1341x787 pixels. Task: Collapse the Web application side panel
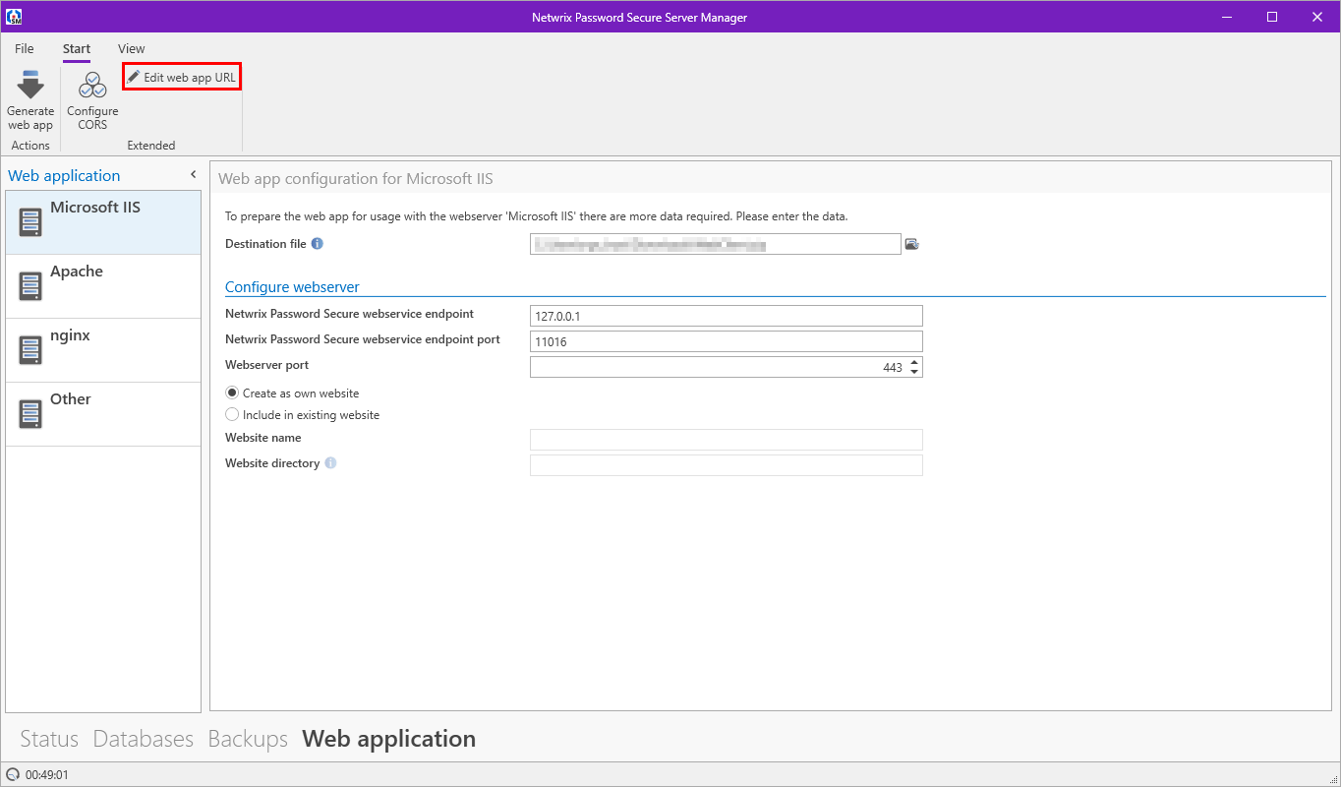193,175
